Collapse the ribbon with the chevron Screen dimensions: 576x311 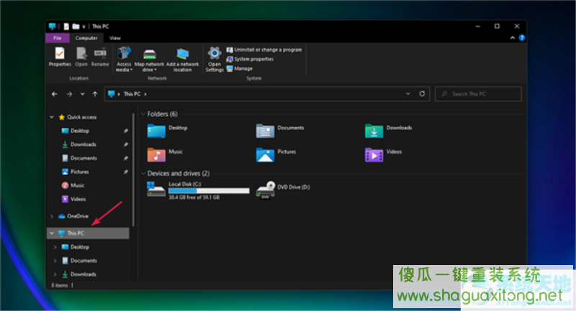[x=513, y=38]
